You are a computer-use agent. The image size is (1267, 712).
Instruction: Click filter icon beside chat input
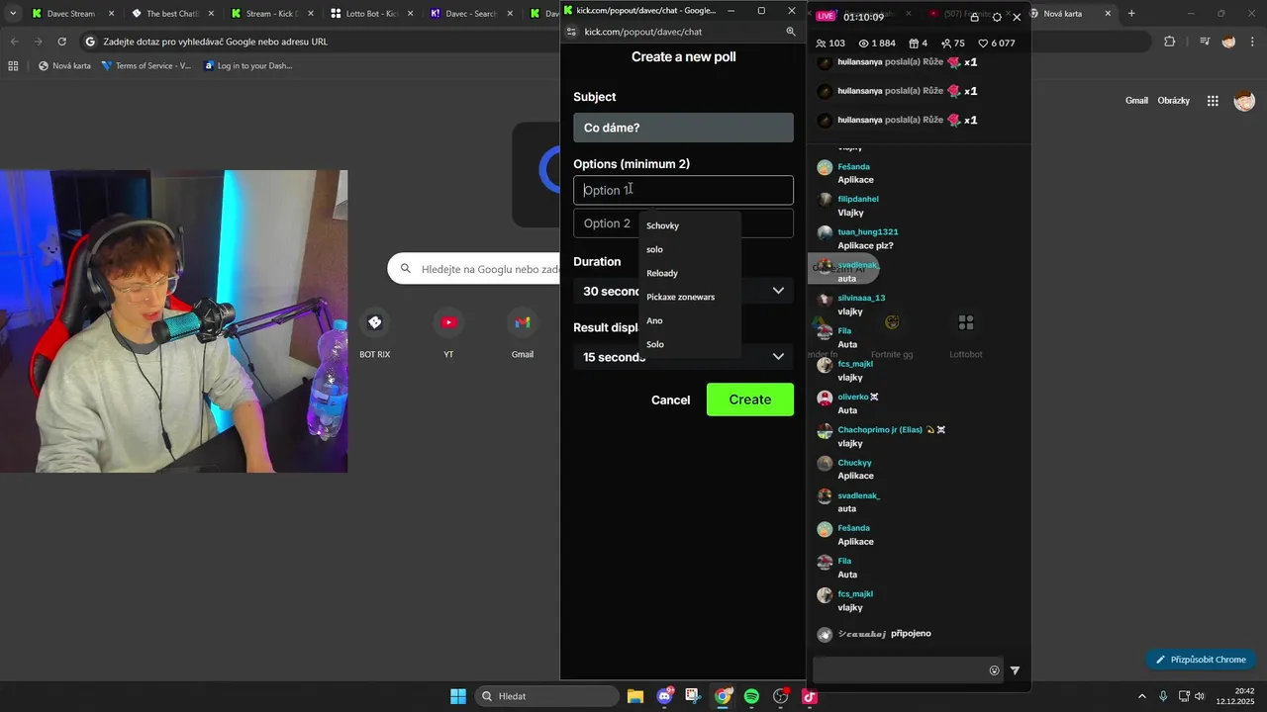[x=1015, y=670]
